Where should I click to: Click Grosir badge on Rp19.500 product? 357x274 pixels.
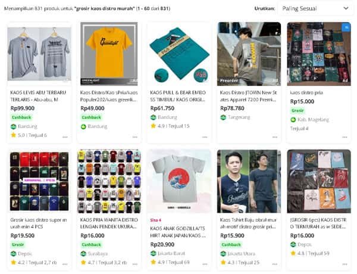tap(18, 245)
